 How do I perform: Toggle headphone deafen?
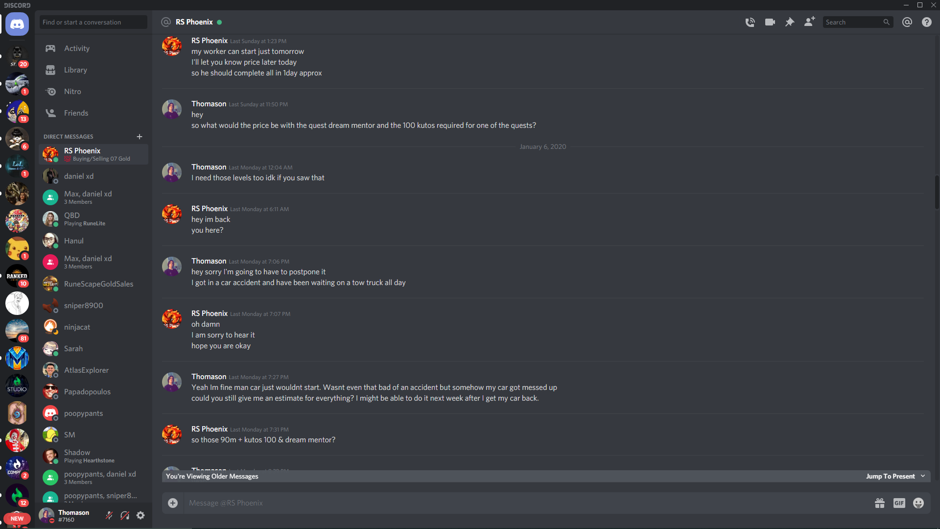point(125,515)
